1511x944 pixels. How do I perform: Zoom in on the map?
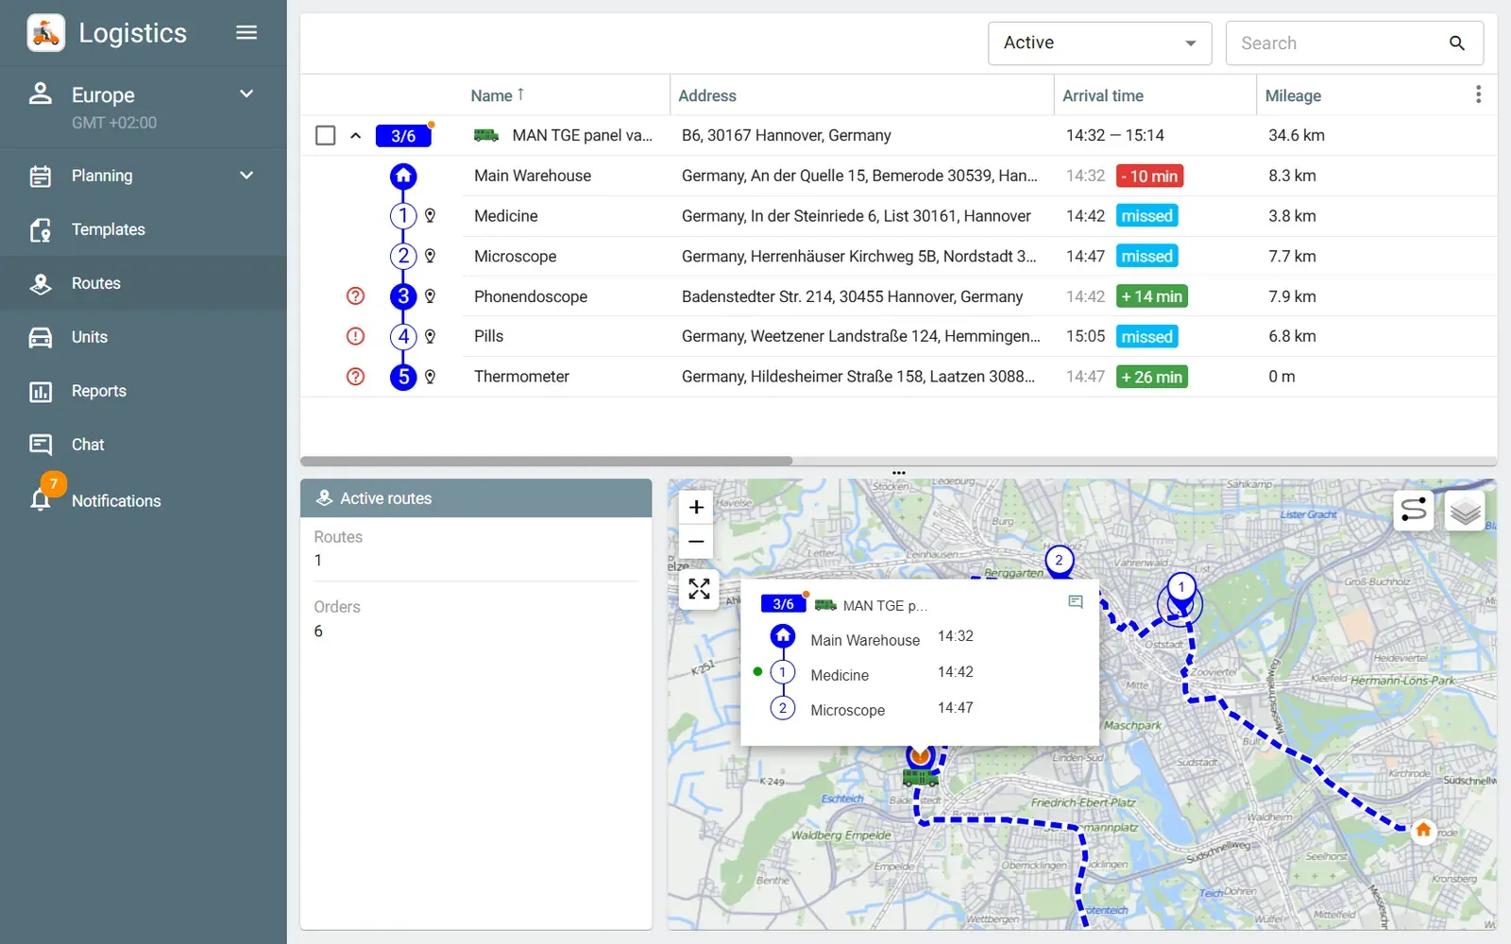tap(696, 508)
